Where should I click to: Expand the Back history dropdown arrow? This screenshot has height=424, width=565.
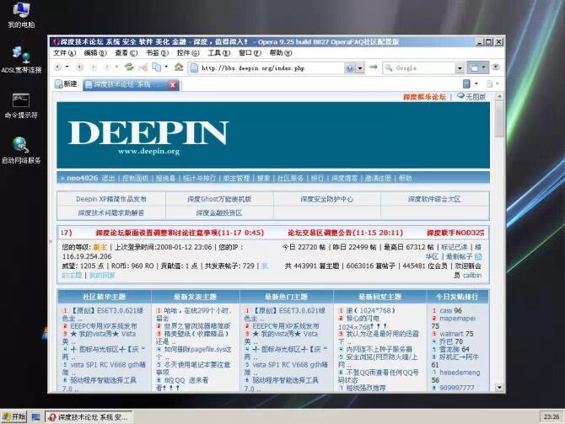[x=67, y=67]
